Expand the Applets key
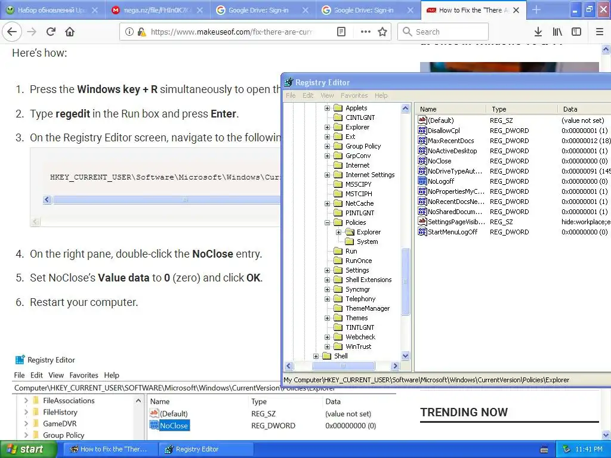Screen dimensions: 611x458 pos(328,108)
